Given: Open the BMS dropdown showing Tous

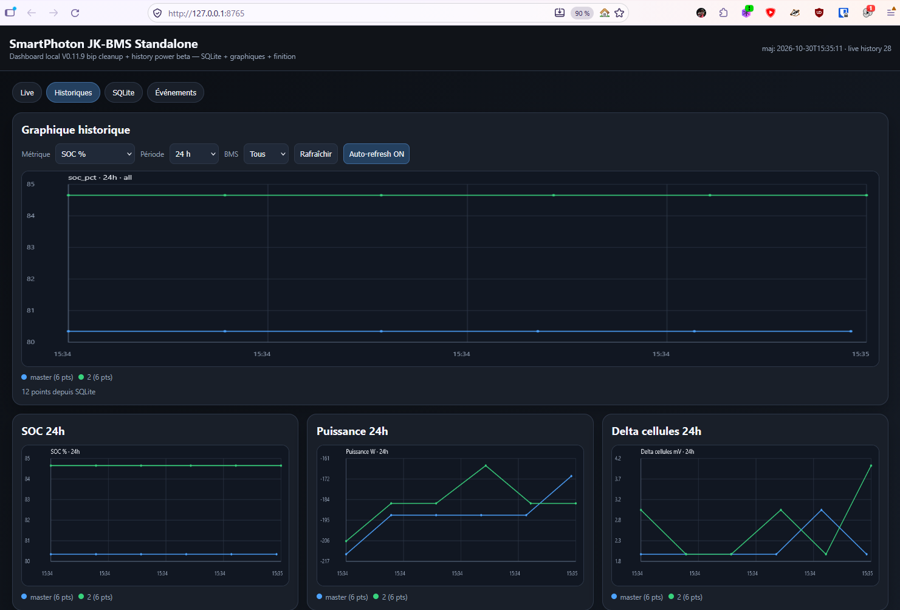Looking at the screenshot, I should (x=266, y=154).
